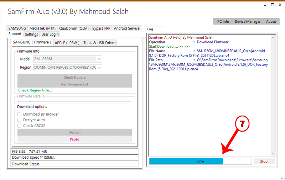This screenshot has height=180, width=285.
Task: Open the Settings tab
Action: (31, 34)
